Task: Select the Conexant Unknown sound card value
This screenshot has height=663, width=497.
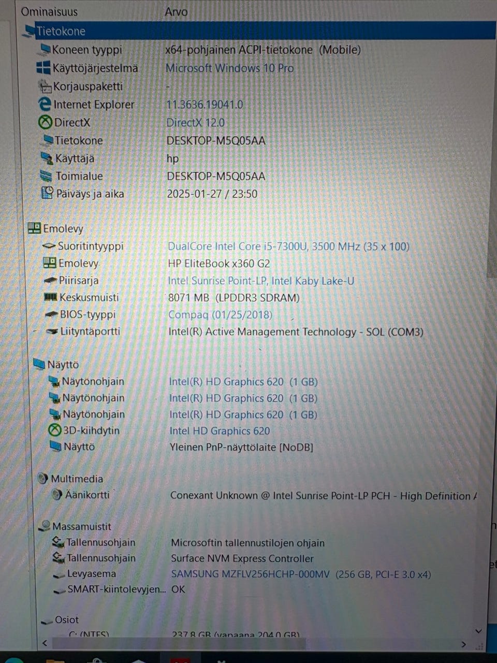Action: [323, 495]
